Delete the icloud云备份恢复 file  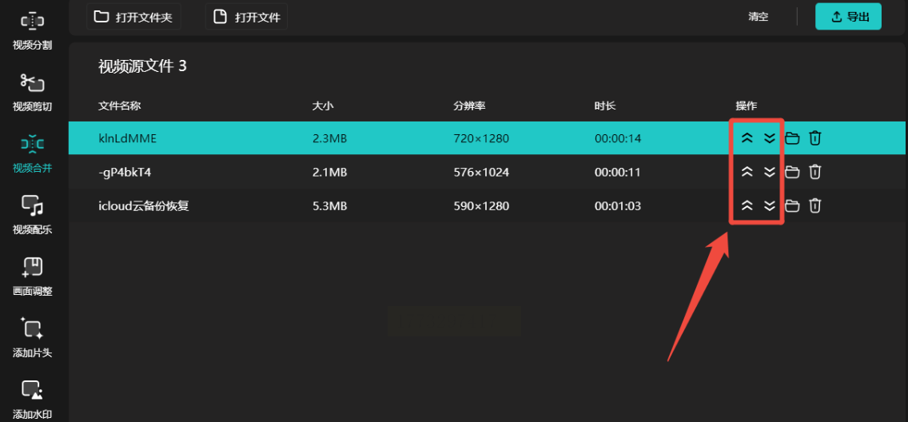point(814,206)
